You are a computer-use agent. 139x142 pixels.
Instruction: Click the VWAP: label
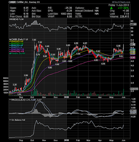tap(52, 17)
